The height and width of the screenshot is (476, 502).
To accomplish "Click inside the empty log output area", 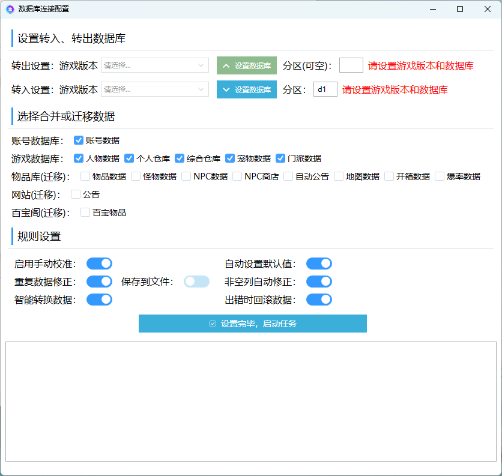I will [250, 401].
